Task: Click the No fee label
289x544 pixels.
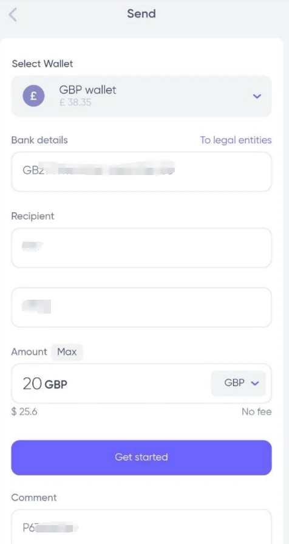Action: pyautogui.click(x=257, y=412)
